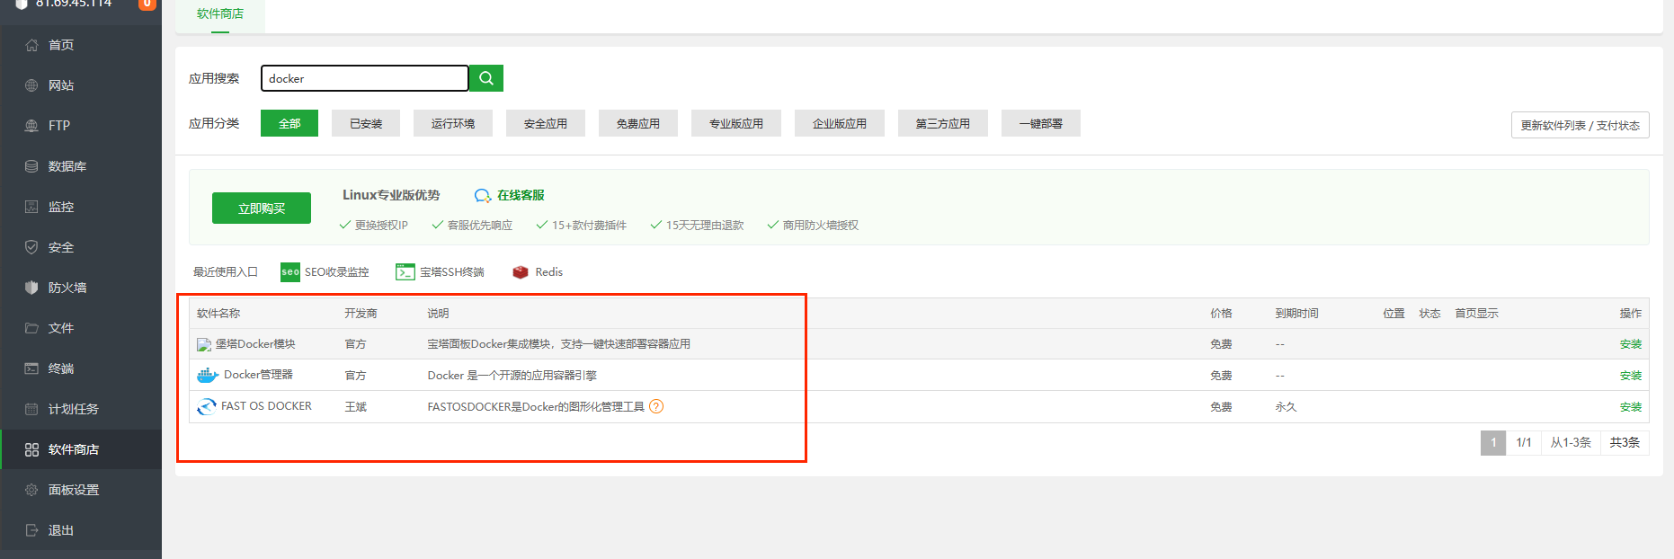Click the orange notification badge near IP
The height and width of the screenshot is (559, 1674).
pyautogui.click(x=147, y=4)
